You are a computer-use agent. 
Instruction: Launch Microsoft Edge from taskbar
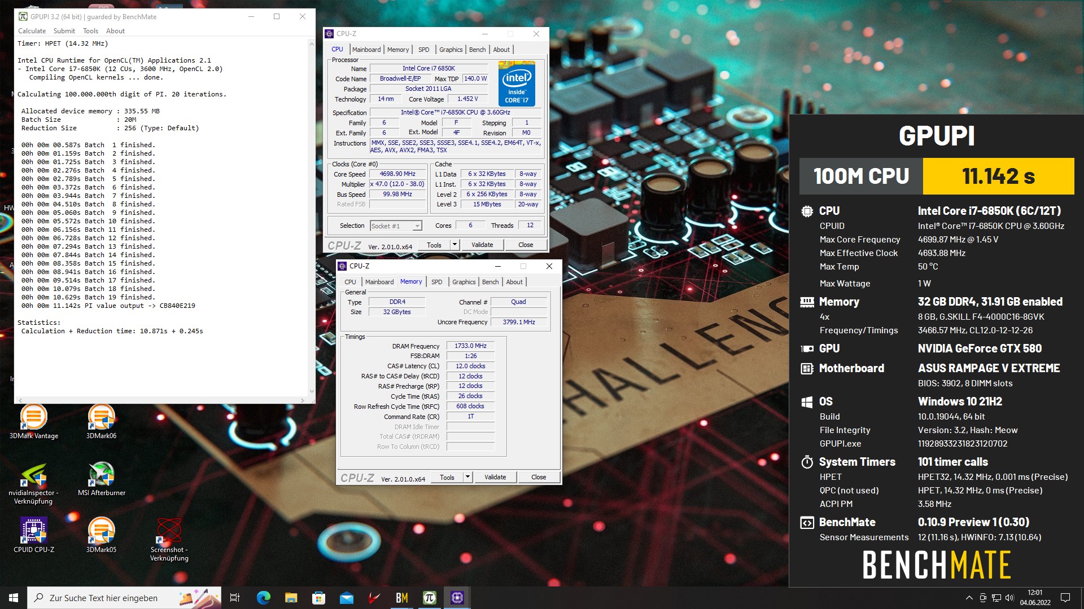pyautogui.click(x=263, y=598)
